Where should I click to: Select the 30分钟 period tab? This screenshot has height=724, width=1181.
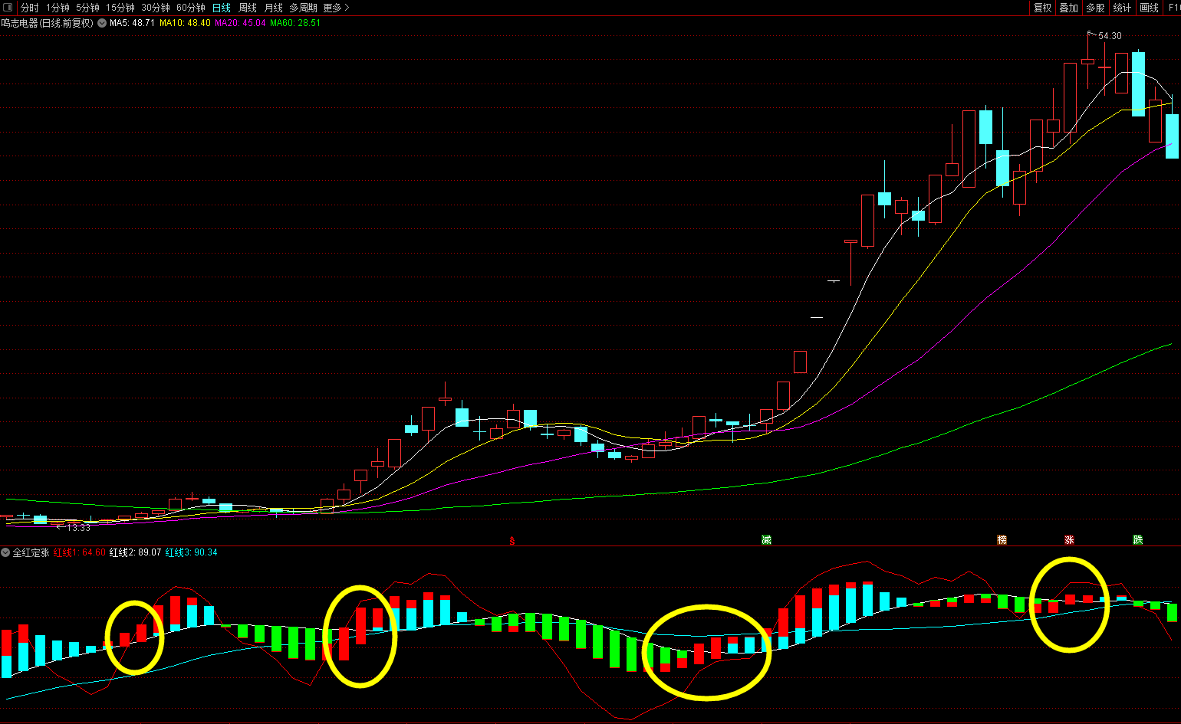[156, 8]
